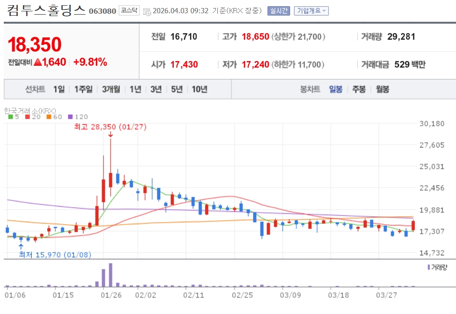The width and height of the screenshot is (456, 314).
Task: Click the 30,180 price axis label
Action: click(432, 124)
